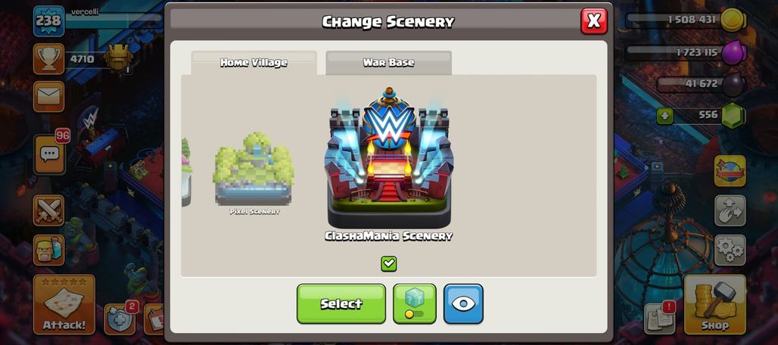Open the trophy leaderboard icon

pos(48,59)
